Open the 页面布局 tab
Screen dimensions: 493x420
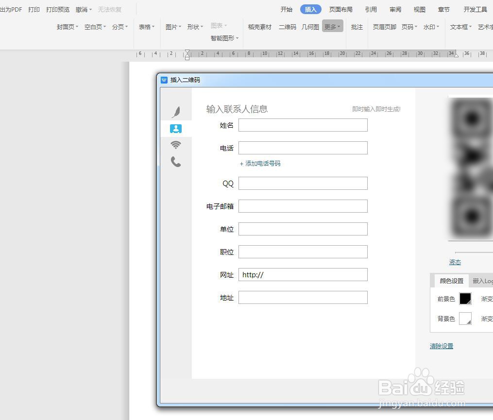pyautogui.click(x=341, y=9)
